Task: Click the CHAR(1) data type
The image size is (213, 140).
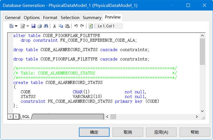Action: coord(81,92)
